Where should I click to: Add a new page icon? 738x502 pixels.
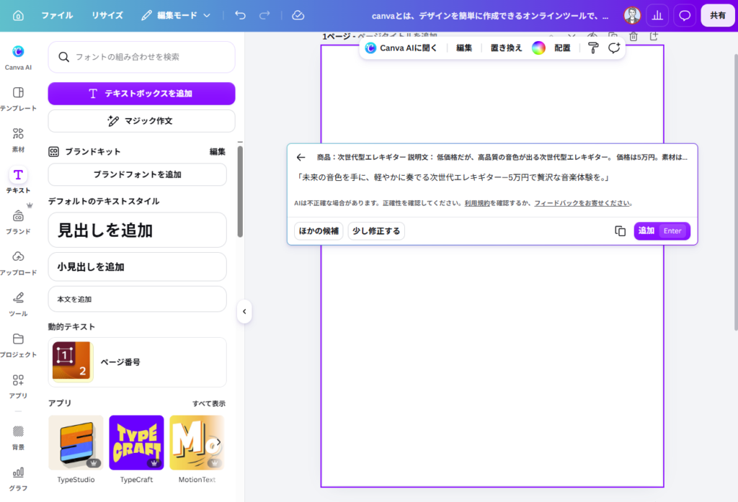coord(654,36)
